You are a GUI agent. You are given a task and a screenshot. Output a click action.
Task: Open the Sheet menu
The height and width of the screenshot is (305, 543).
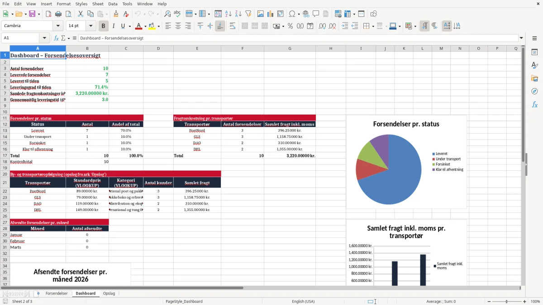click(98, 4)
